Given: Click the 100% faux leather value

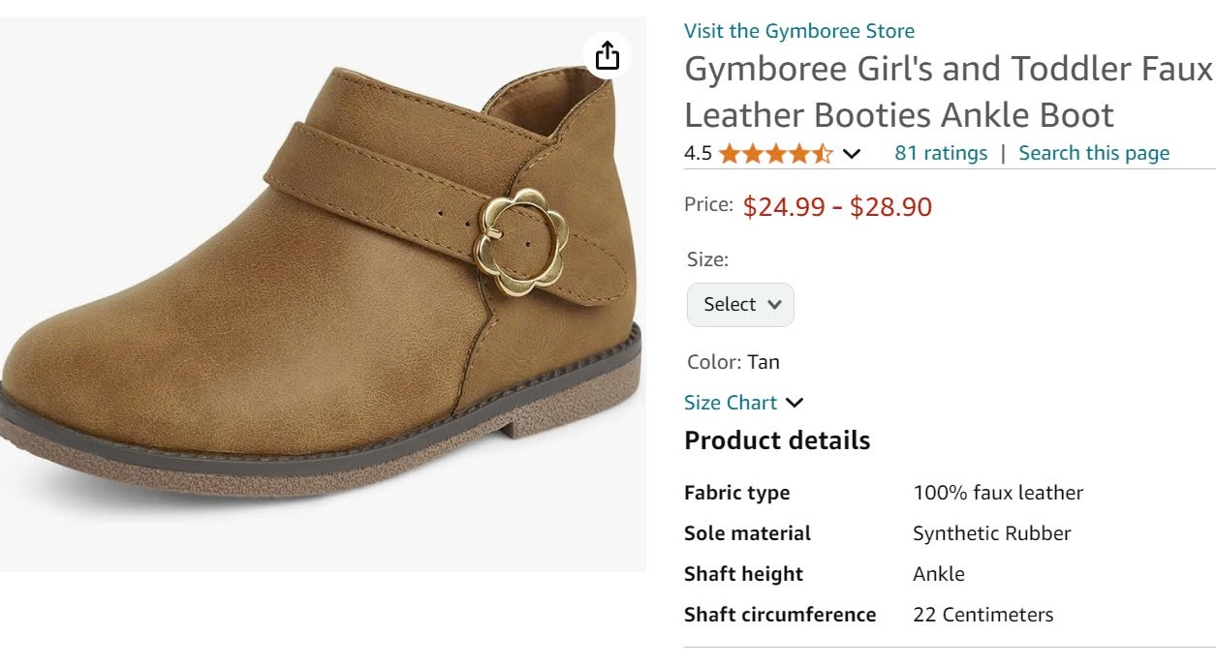Looking at the screenshot, I should coord(998,492).
